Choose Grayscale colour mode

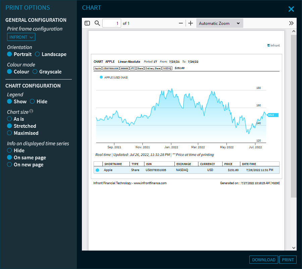[x=35, y=72]
